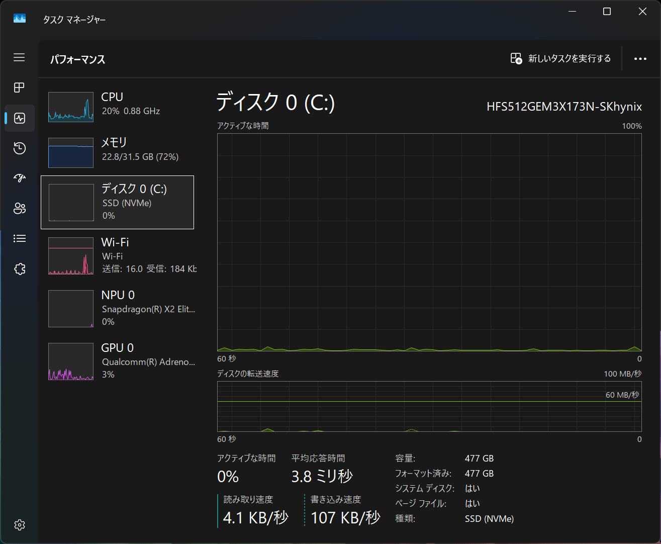Select the CPU performance entry
The width and height of the screenshot is (661, 544).
[x=117, y=107]
